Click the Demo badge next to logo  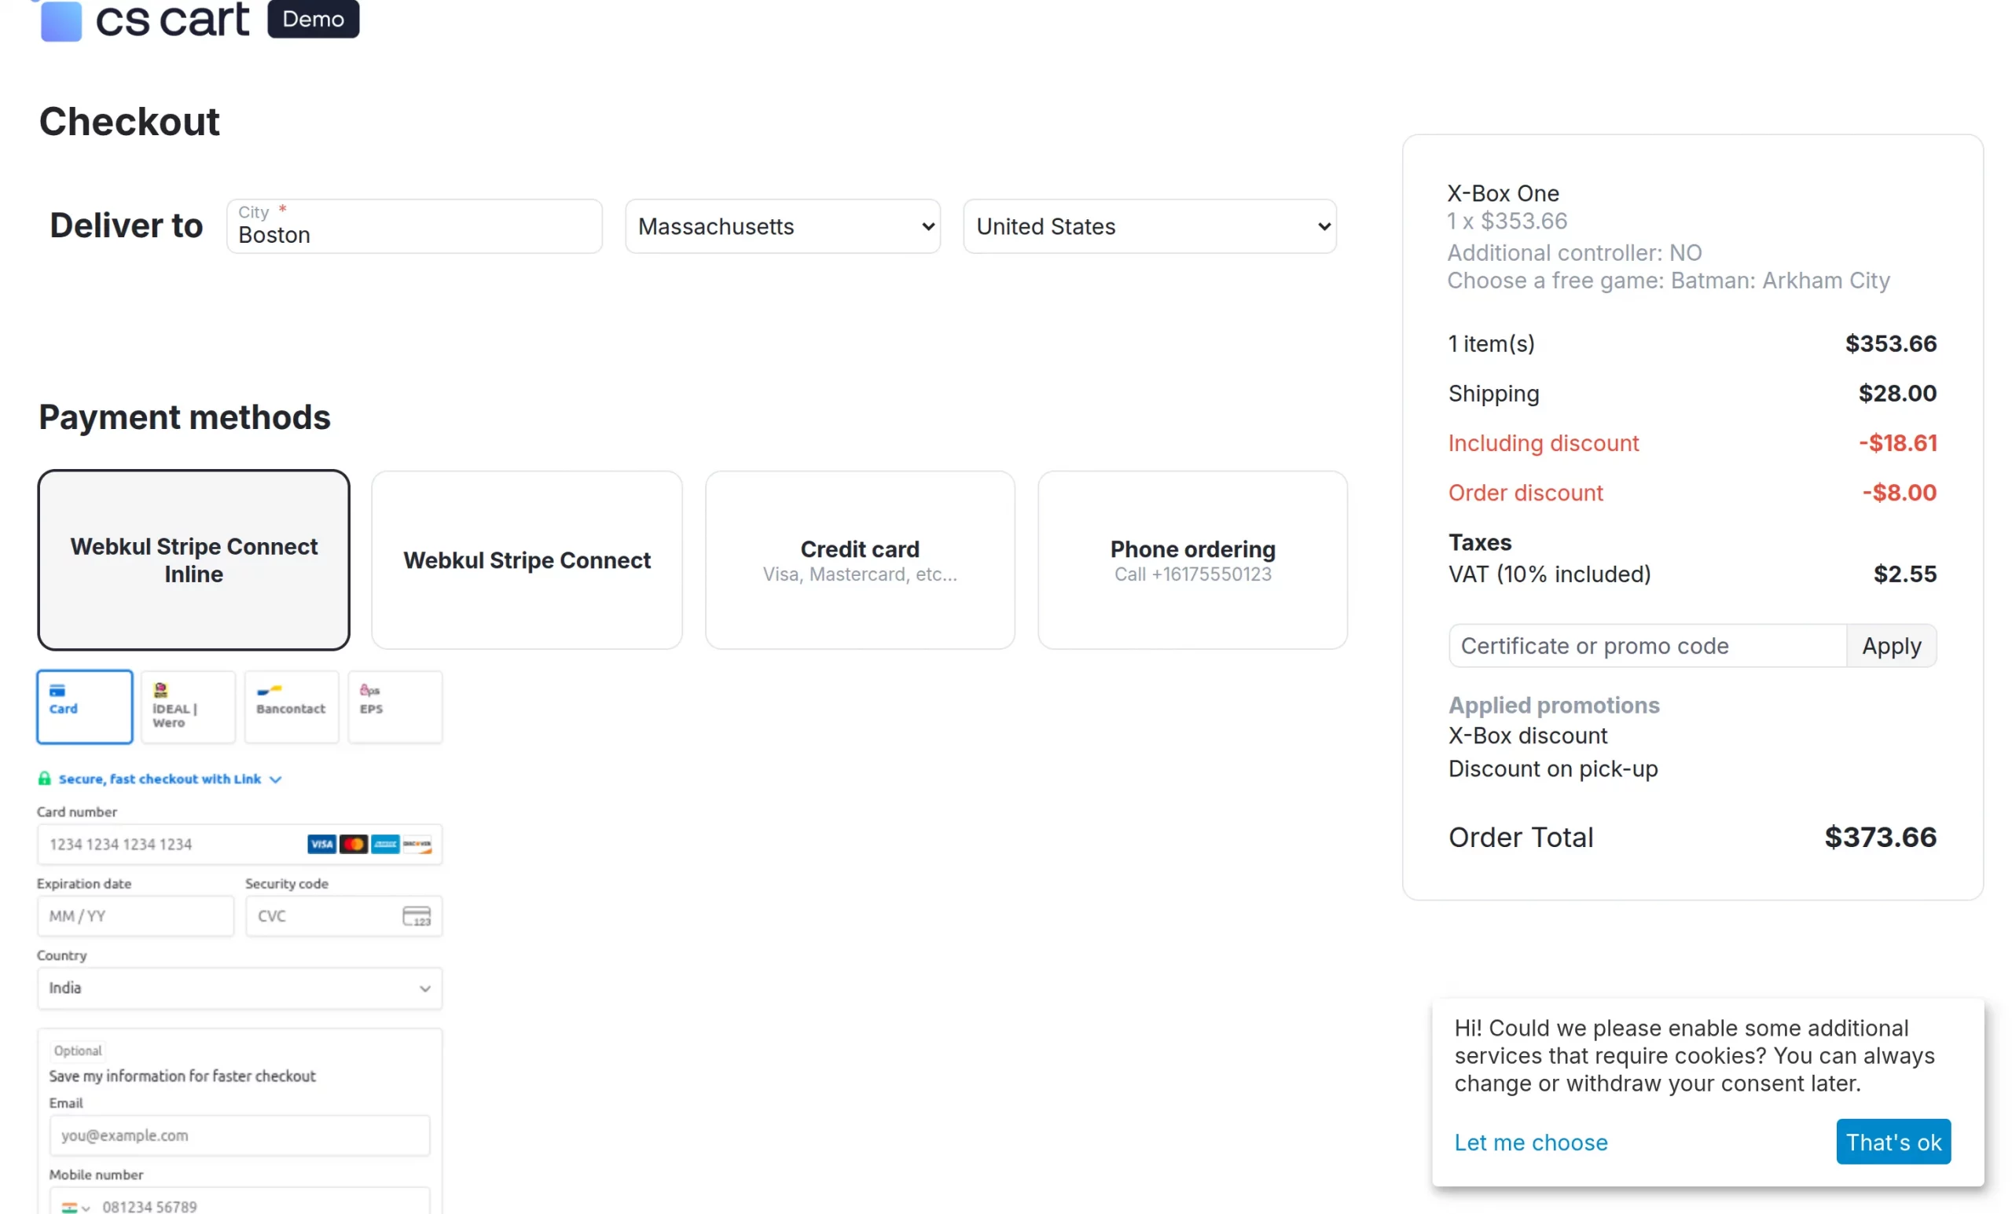click(x=313, y=19)
